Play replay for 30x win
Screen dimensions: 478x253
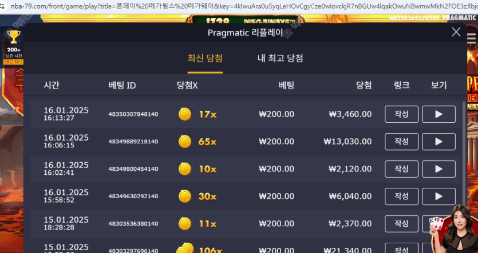[439, 196]
